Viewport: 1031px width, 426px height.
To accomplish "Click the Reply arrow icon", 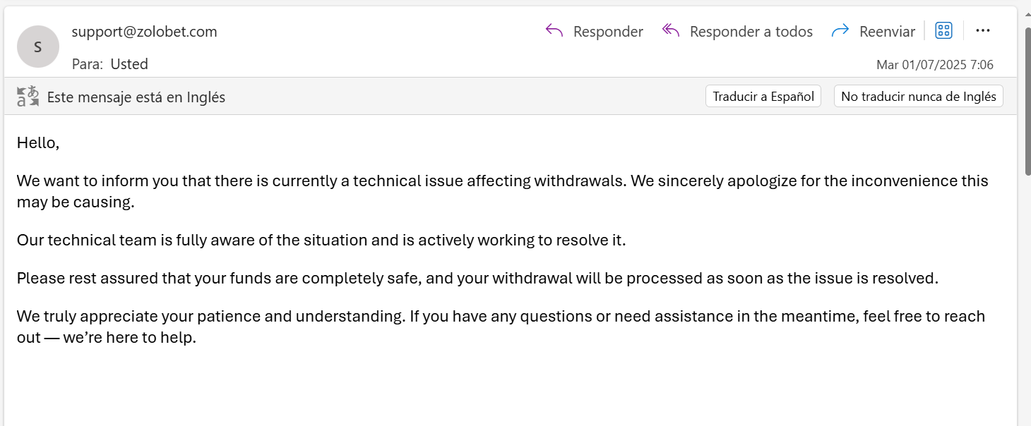I will (x=554, y=31).
